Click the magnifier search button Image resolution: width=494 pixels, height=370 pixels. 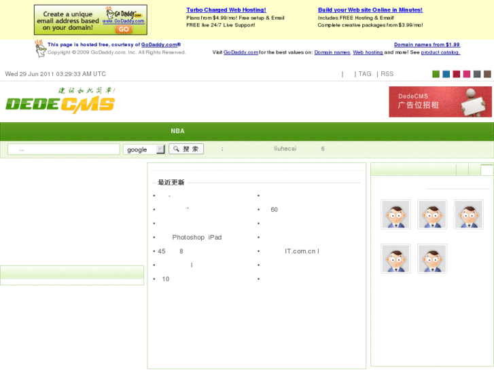pyautogui.click(x=186, y=149)
